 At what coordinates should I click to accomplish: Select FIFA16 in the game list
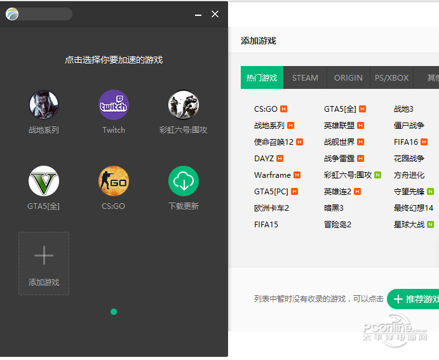coord(406,142)
